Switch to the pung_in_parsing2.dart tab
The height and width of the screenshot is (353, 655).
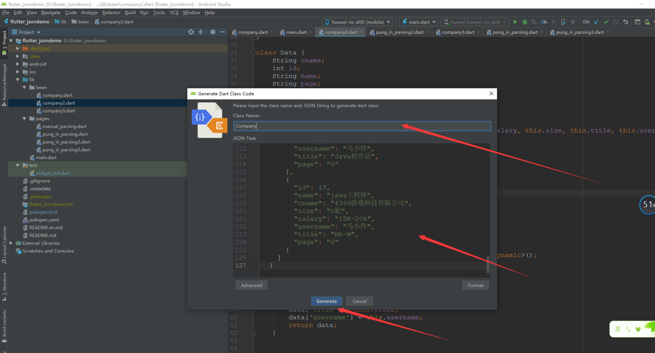tap(400, 32)
